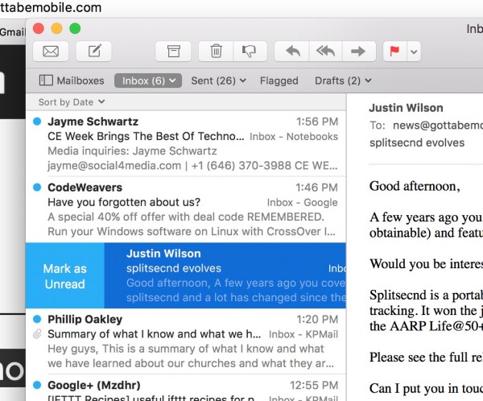The height and width of the screenshot is (401, 483).
Task: Click news@gottabemobile recipient address in header
Action: [438, 126]
